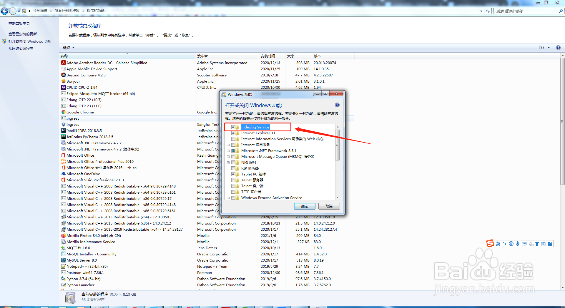Uncheck the Indexing Service checkbox
Screen dimensions: 565x308
coord(233,127)
